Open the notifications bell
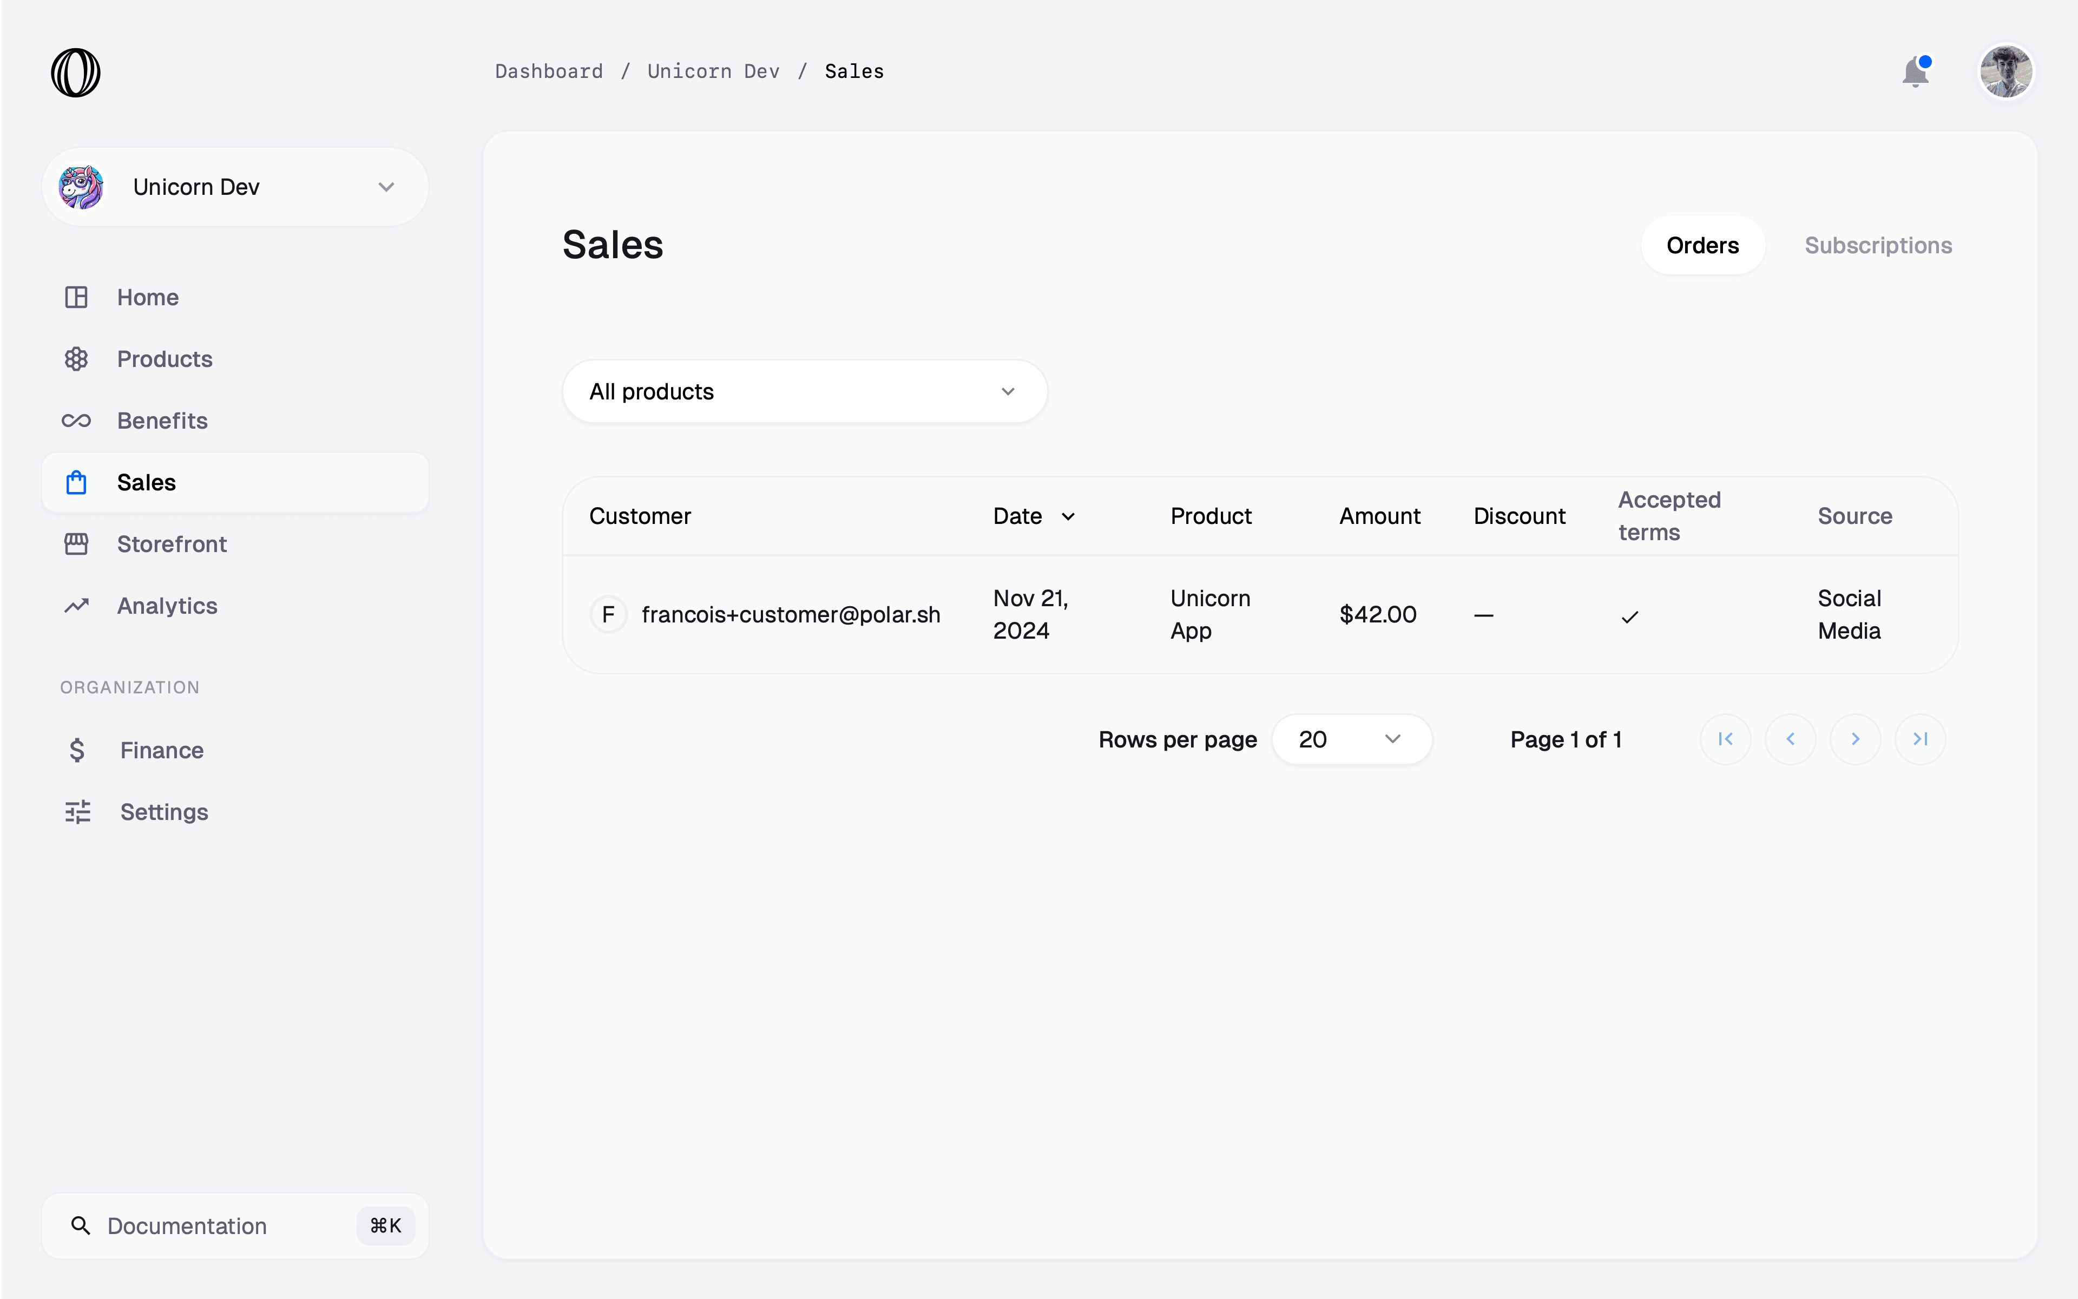Screen dimensions: 2078x1299 pyautogui.click(x=1916, y=71)
